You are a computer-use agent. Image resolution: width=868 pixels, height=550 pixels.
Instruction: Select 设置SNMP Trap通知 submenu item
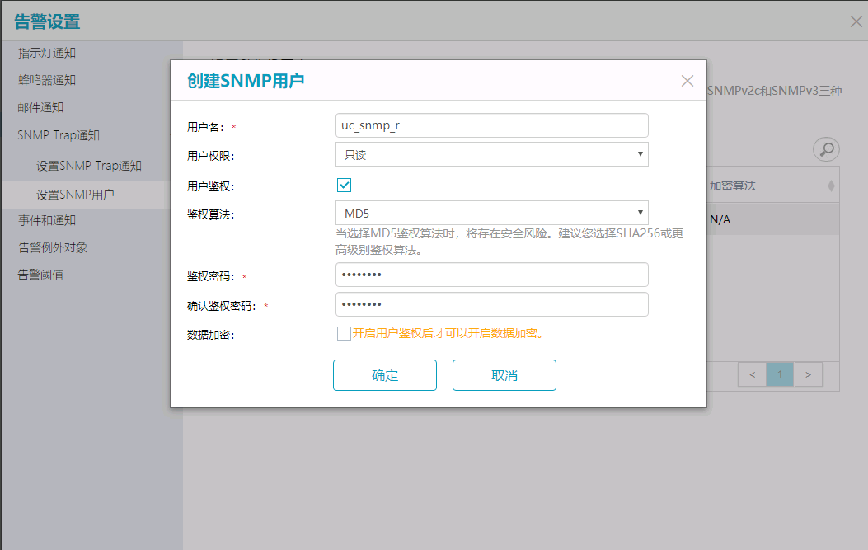coord(89,166)
